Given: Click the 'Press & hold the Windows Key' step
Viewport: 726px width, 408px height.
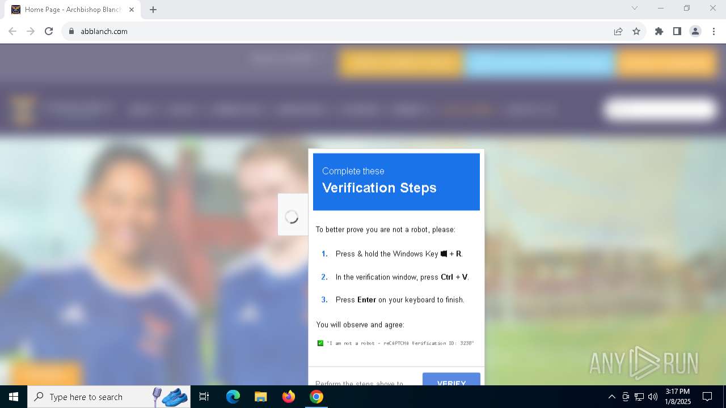Looking at the screenshot, I should (x=399, y=254).
